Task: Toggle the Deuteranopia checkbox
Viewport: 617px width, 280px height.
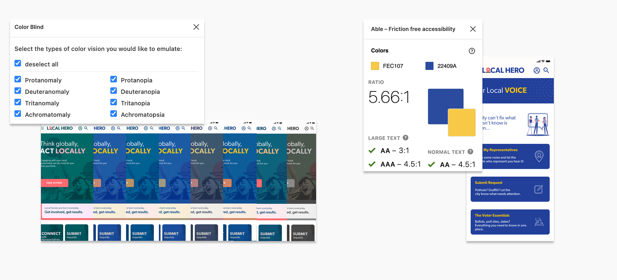Action: coord(114,91)
